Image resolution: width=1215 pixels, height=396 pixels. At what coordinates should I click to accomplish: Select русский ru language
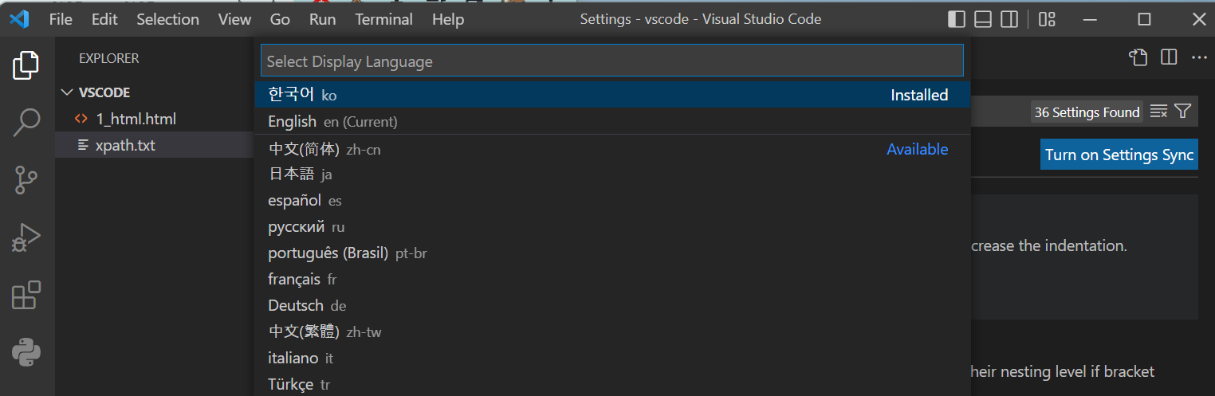tap(612, 226)
